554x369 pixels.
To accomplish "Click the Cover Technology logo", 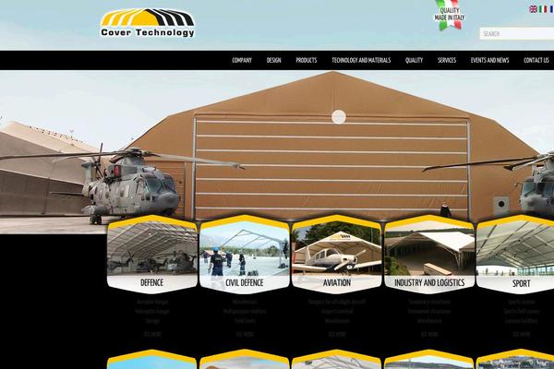I will pyautogui.click(x=148, y=23).
